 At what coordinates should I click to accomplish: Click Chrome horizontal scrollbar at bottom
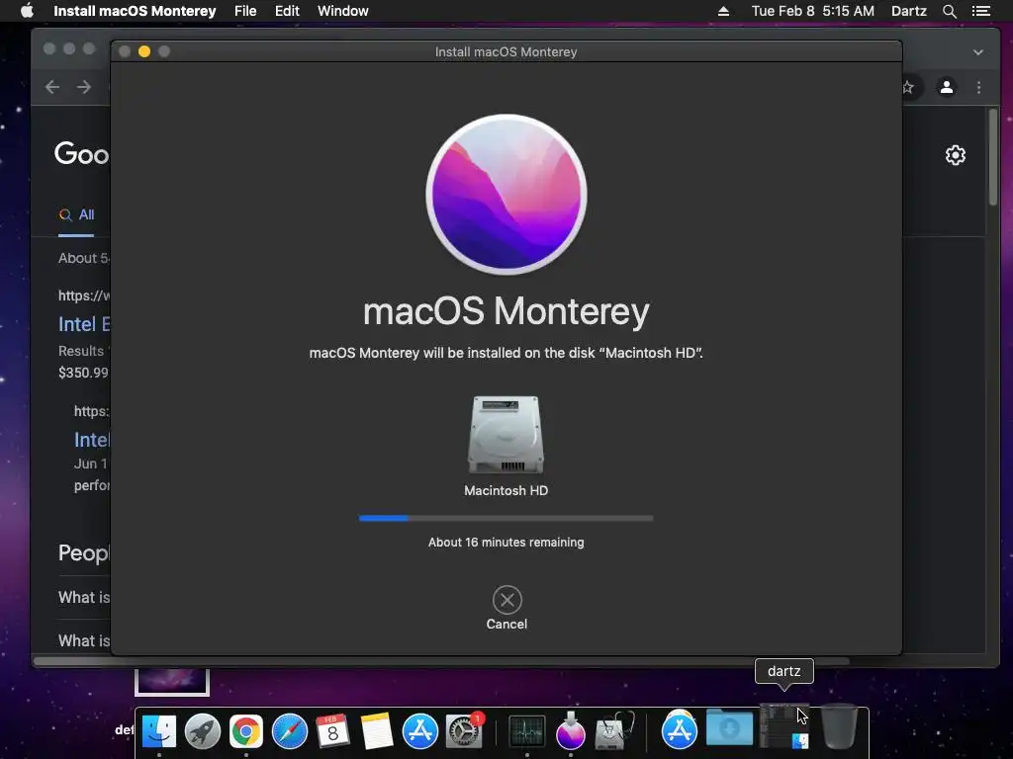(x=441, y=661)
